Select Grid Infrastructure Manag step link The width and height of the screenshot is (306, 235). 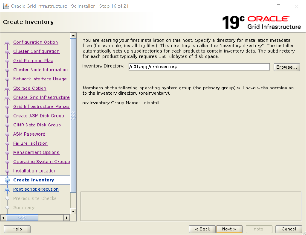click(x=41, y=106)
